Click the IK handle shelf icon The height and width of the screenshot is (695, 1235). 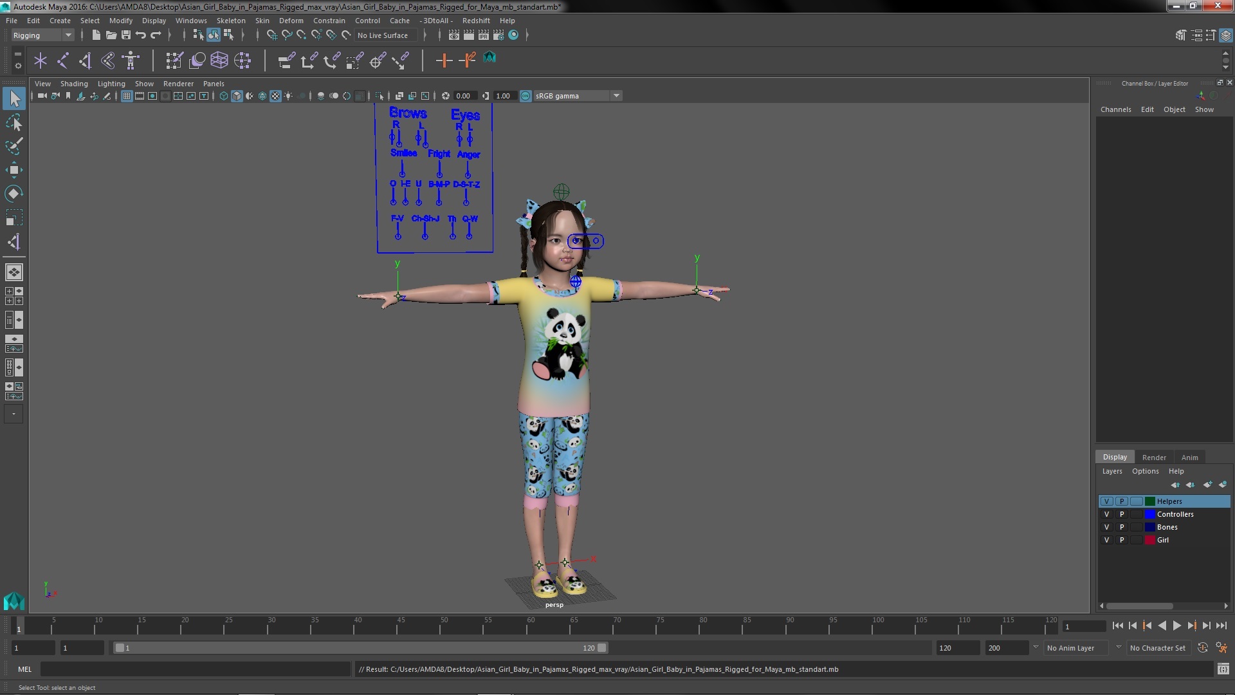coord(85,60)
